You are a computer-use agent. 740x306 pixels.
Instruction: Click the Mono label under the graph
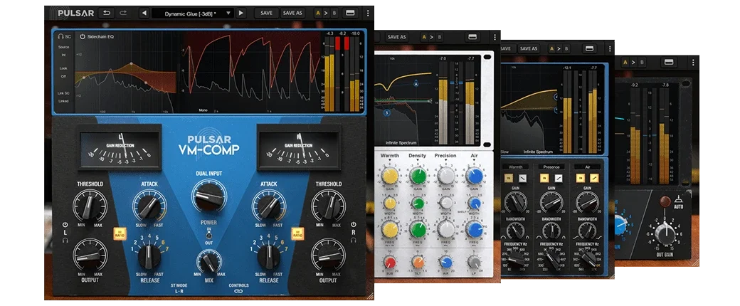[x=203, y=110]
